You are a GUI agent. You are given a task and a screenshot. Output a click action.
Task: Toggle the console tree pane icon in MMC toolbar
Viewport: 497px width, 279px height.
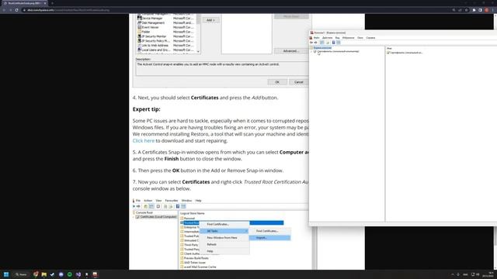322,43
